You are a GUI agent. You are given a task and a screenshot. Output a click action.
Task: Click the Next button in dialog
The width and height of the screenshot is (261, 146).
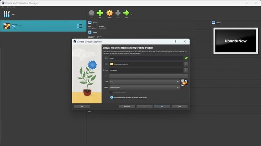pyautogui.click(x=162, y=107)
